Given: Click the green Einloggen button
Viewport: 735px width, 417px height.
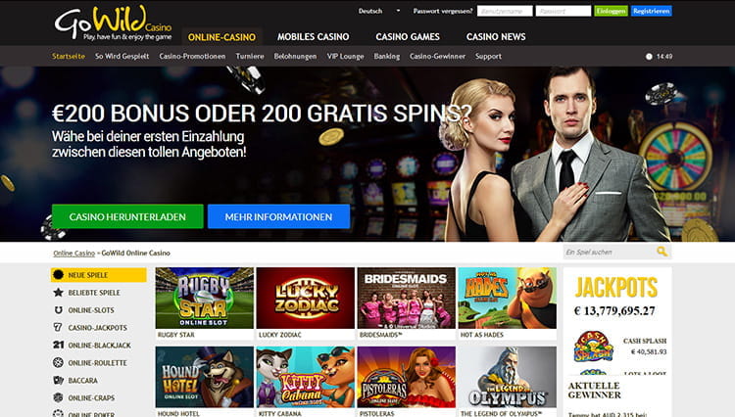Looking at the screenshot, I should tap(611, 11).
